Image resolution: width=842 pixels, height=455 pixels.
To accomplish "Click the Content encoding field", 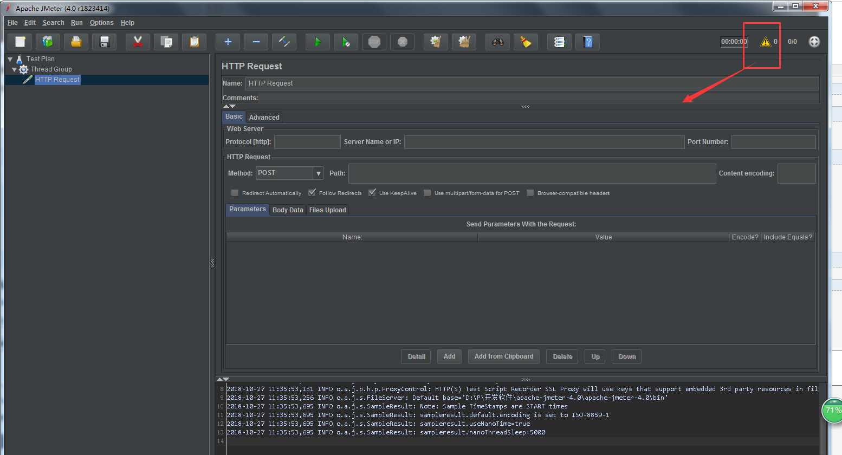I will point(796,173).
